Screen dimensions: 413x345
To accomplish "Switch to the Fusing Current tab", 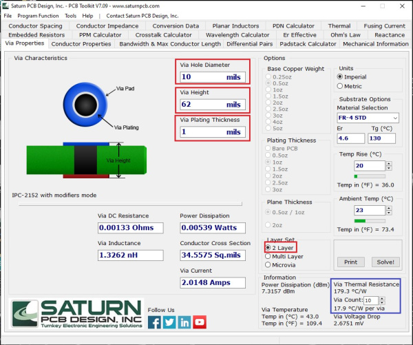I will pyautogui.click(x=384, y=26).
